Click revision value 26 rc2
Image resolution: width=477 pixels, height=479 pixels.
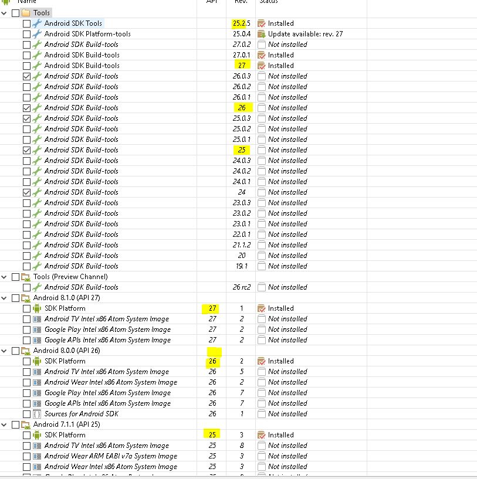242,287
